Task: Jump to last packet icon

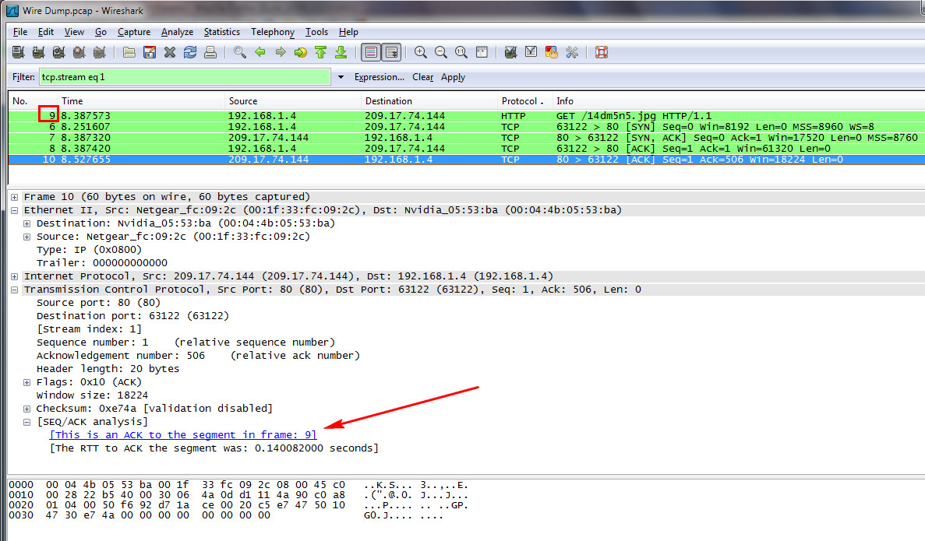Action: (341, 52)
